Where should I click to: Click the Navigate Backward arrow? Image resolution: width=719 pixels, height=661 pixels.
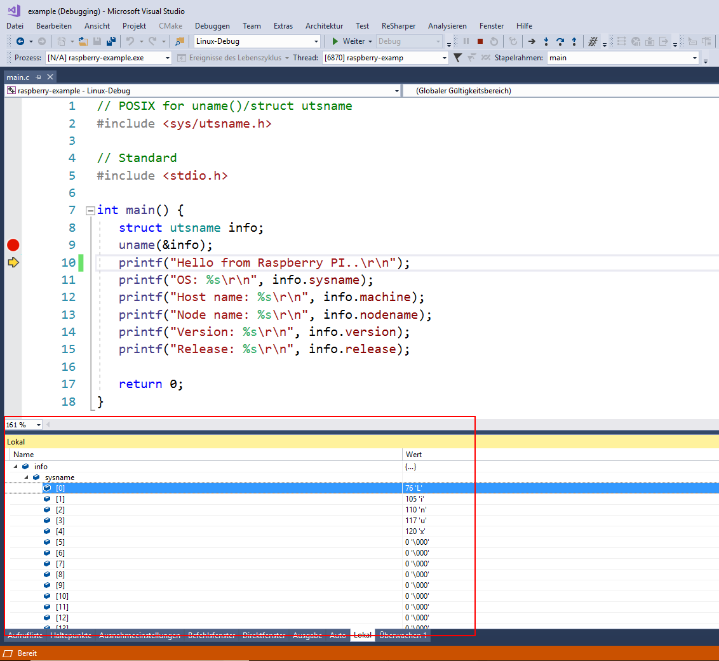coord(20,41)
